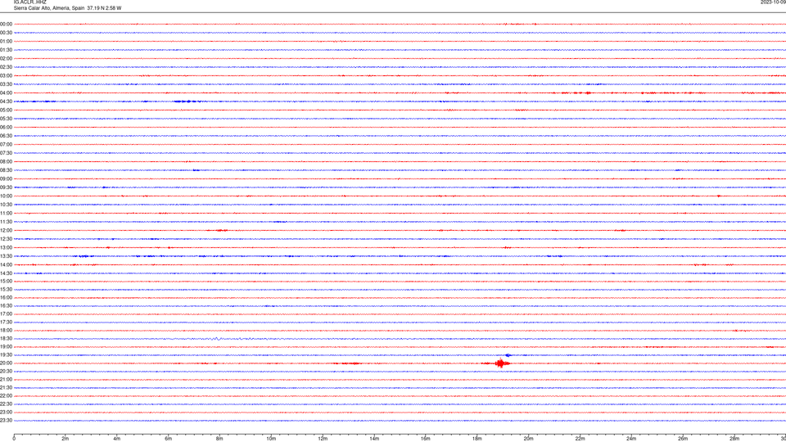
Task: Click the large red seismic event burst on 20:00 trace
Action: point(499,363)
